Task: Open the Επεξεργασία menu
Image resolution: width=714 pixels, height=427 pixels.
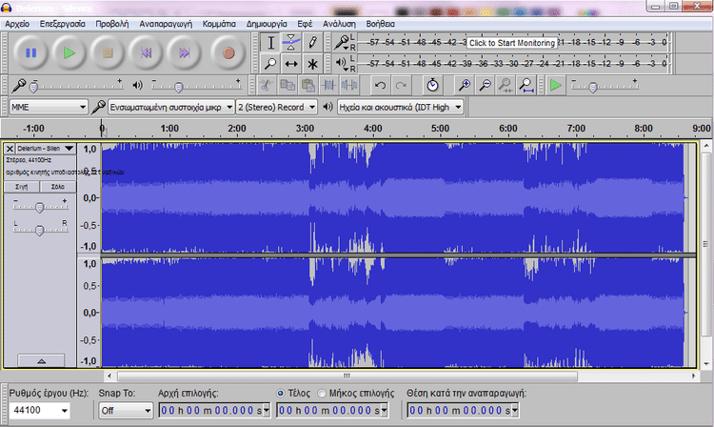Action: tap(63, 24)
